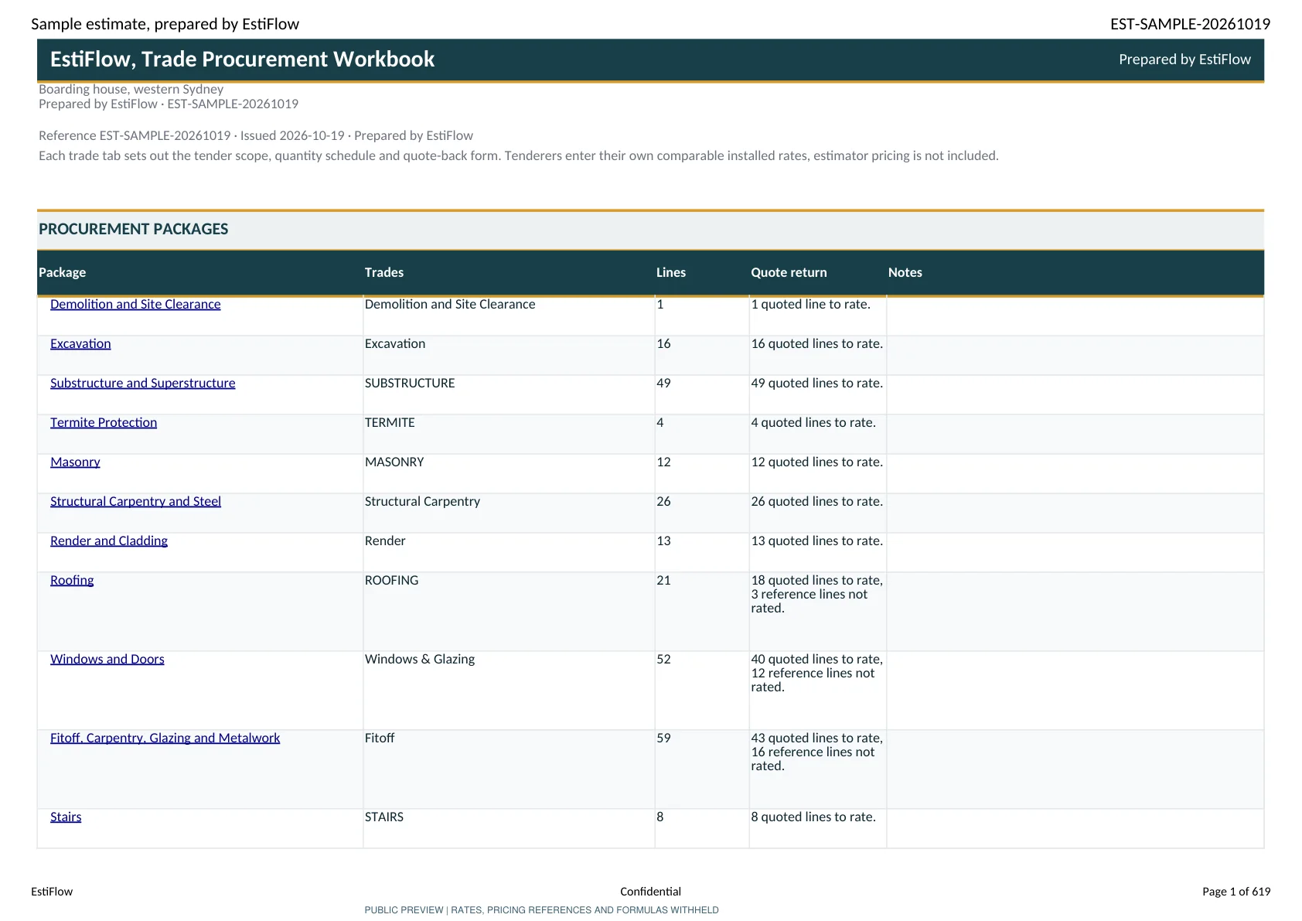Open the Demolition and Site Clearance package link

pos(135,304)
